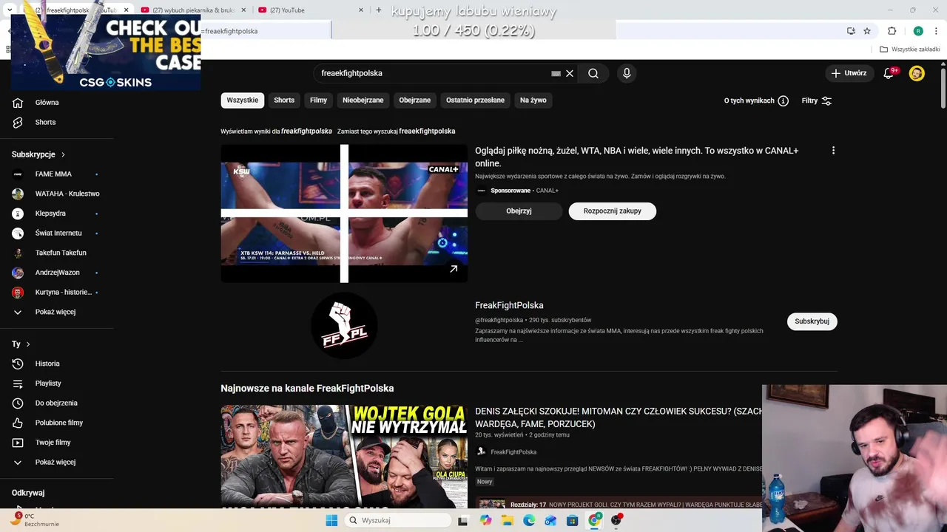
Task: Open the Utwórz create menu
Action: point(849,73)
